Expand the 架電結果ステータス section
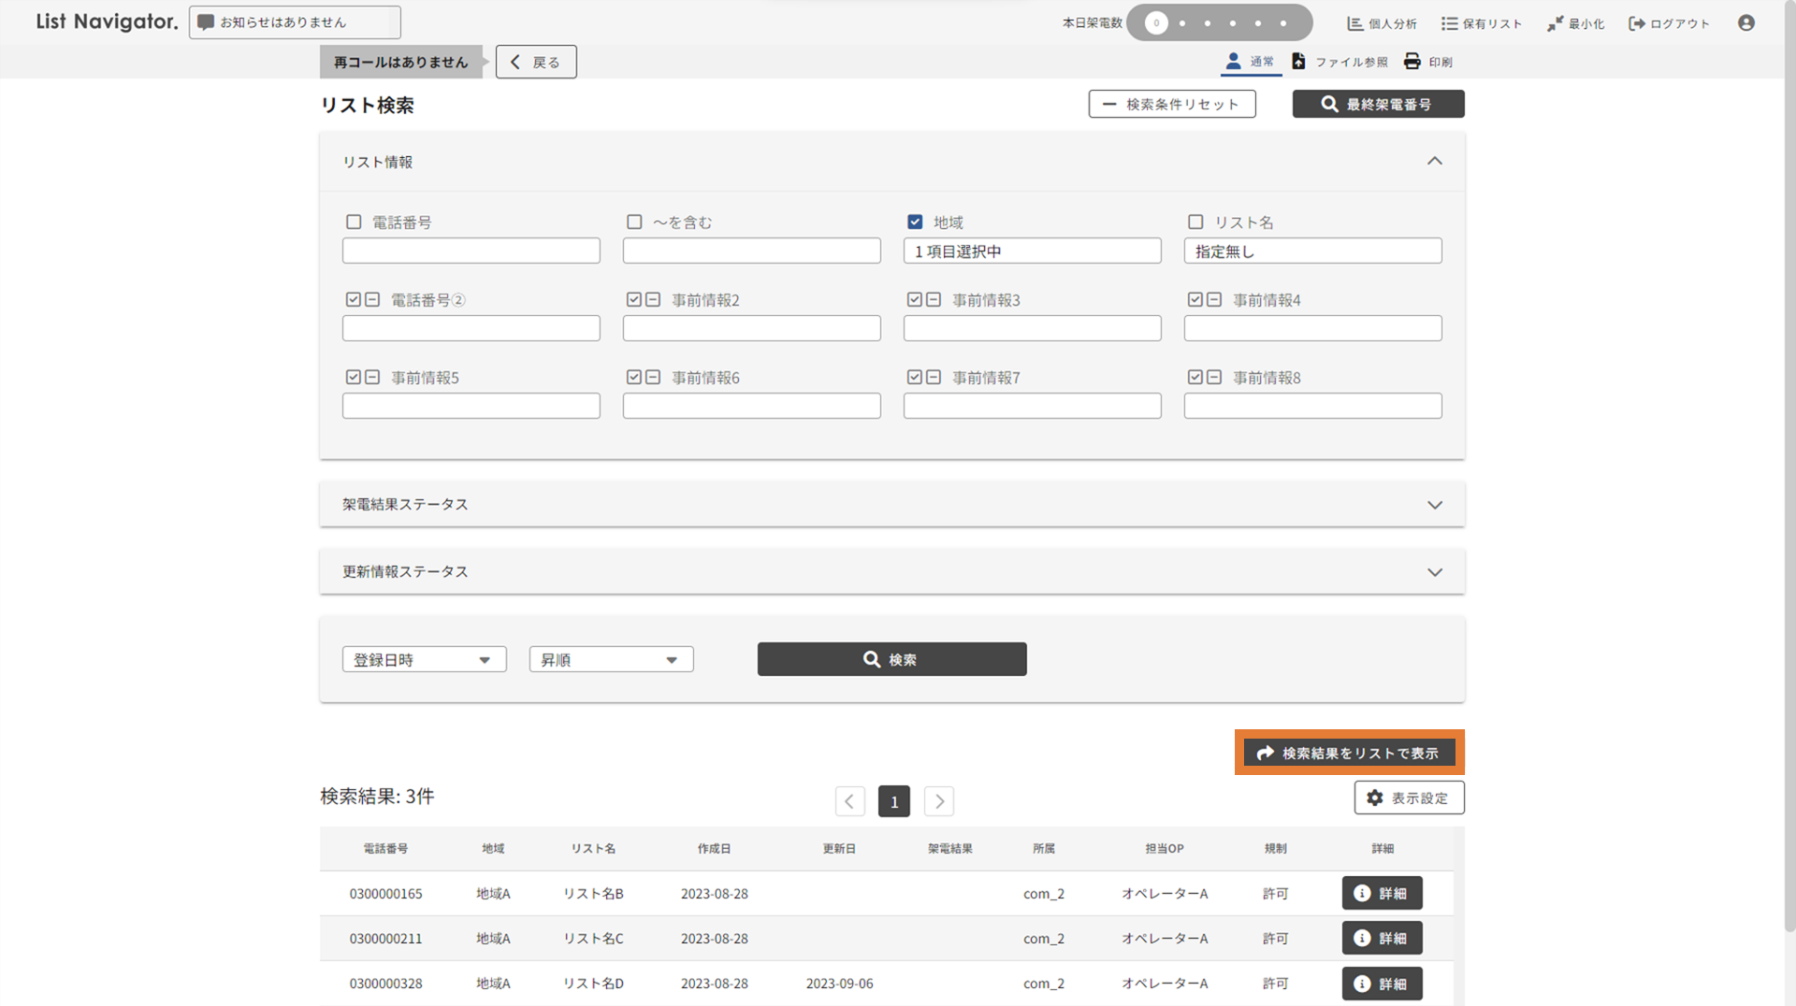The height and width of the screenshot is (1006, 1796). click(1434, 505)
